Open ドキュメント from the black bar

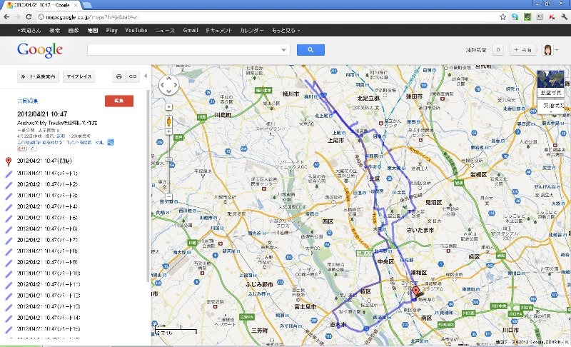[x=218, y=31]
